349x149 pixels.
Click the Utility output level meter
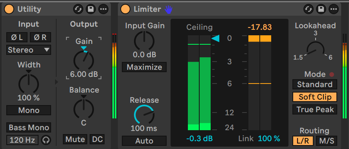(x=114, y=76)
